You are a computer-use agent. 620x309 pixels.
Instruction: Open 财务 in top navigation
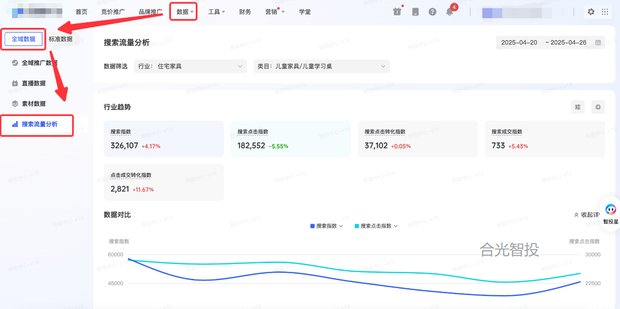pos(245,12)
